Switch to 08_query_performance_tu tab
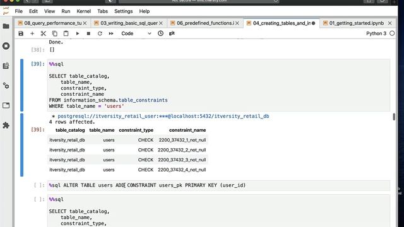This screenshot has height=227, width=404. [53, 23]
